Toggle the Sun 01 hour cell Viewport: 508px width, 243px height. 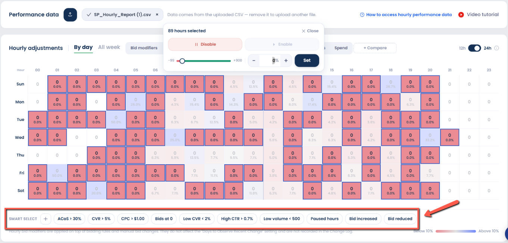(x=57, y=84)
